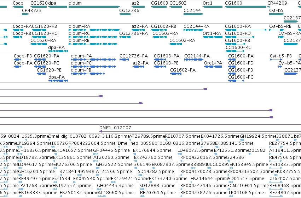The image size is (301, 198).
Task: Click the AT29789.5prime EST label
Action: 147,136
